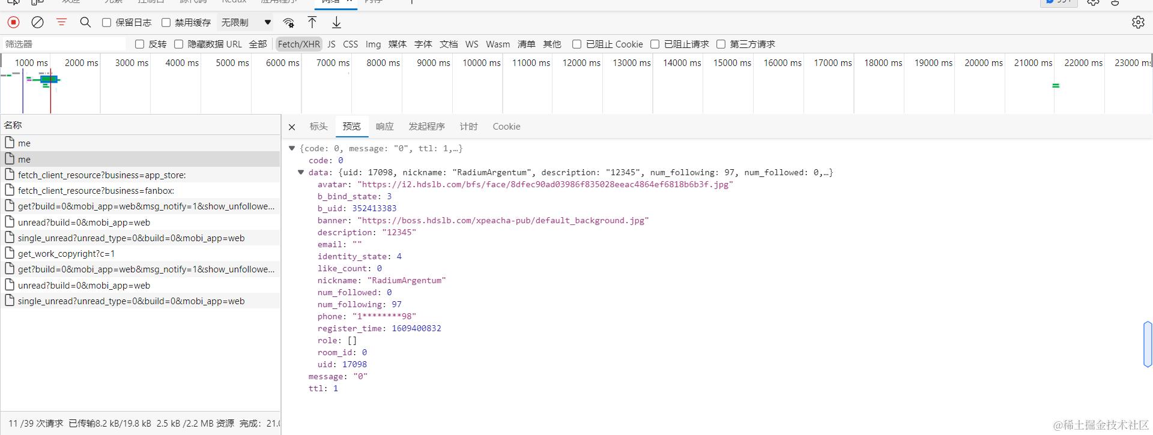Filter by CSS requests
The image size is (1153, 435).
pyautogui.click(x=351, y=44)
